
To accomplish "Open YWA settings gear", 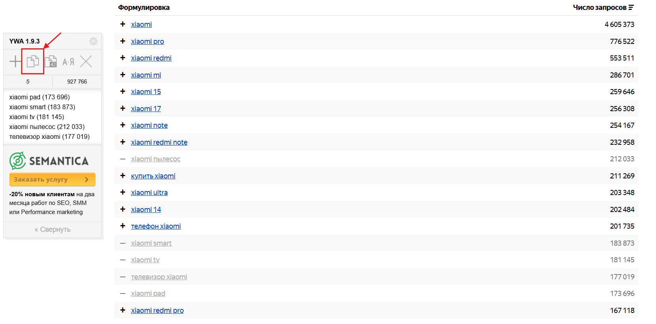I will coord(93,41).
